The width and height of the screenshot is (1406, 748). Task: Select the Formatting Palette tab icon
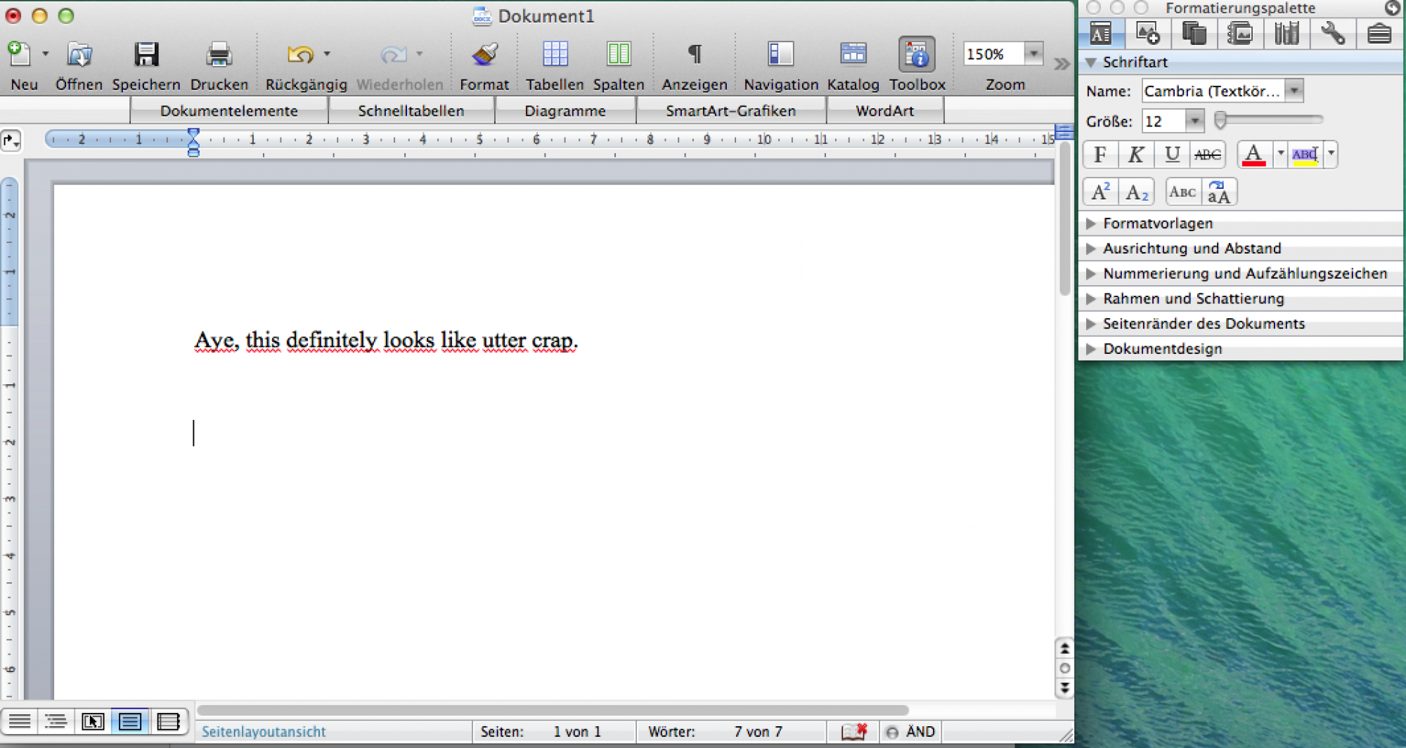click(x=1101, y=33)
